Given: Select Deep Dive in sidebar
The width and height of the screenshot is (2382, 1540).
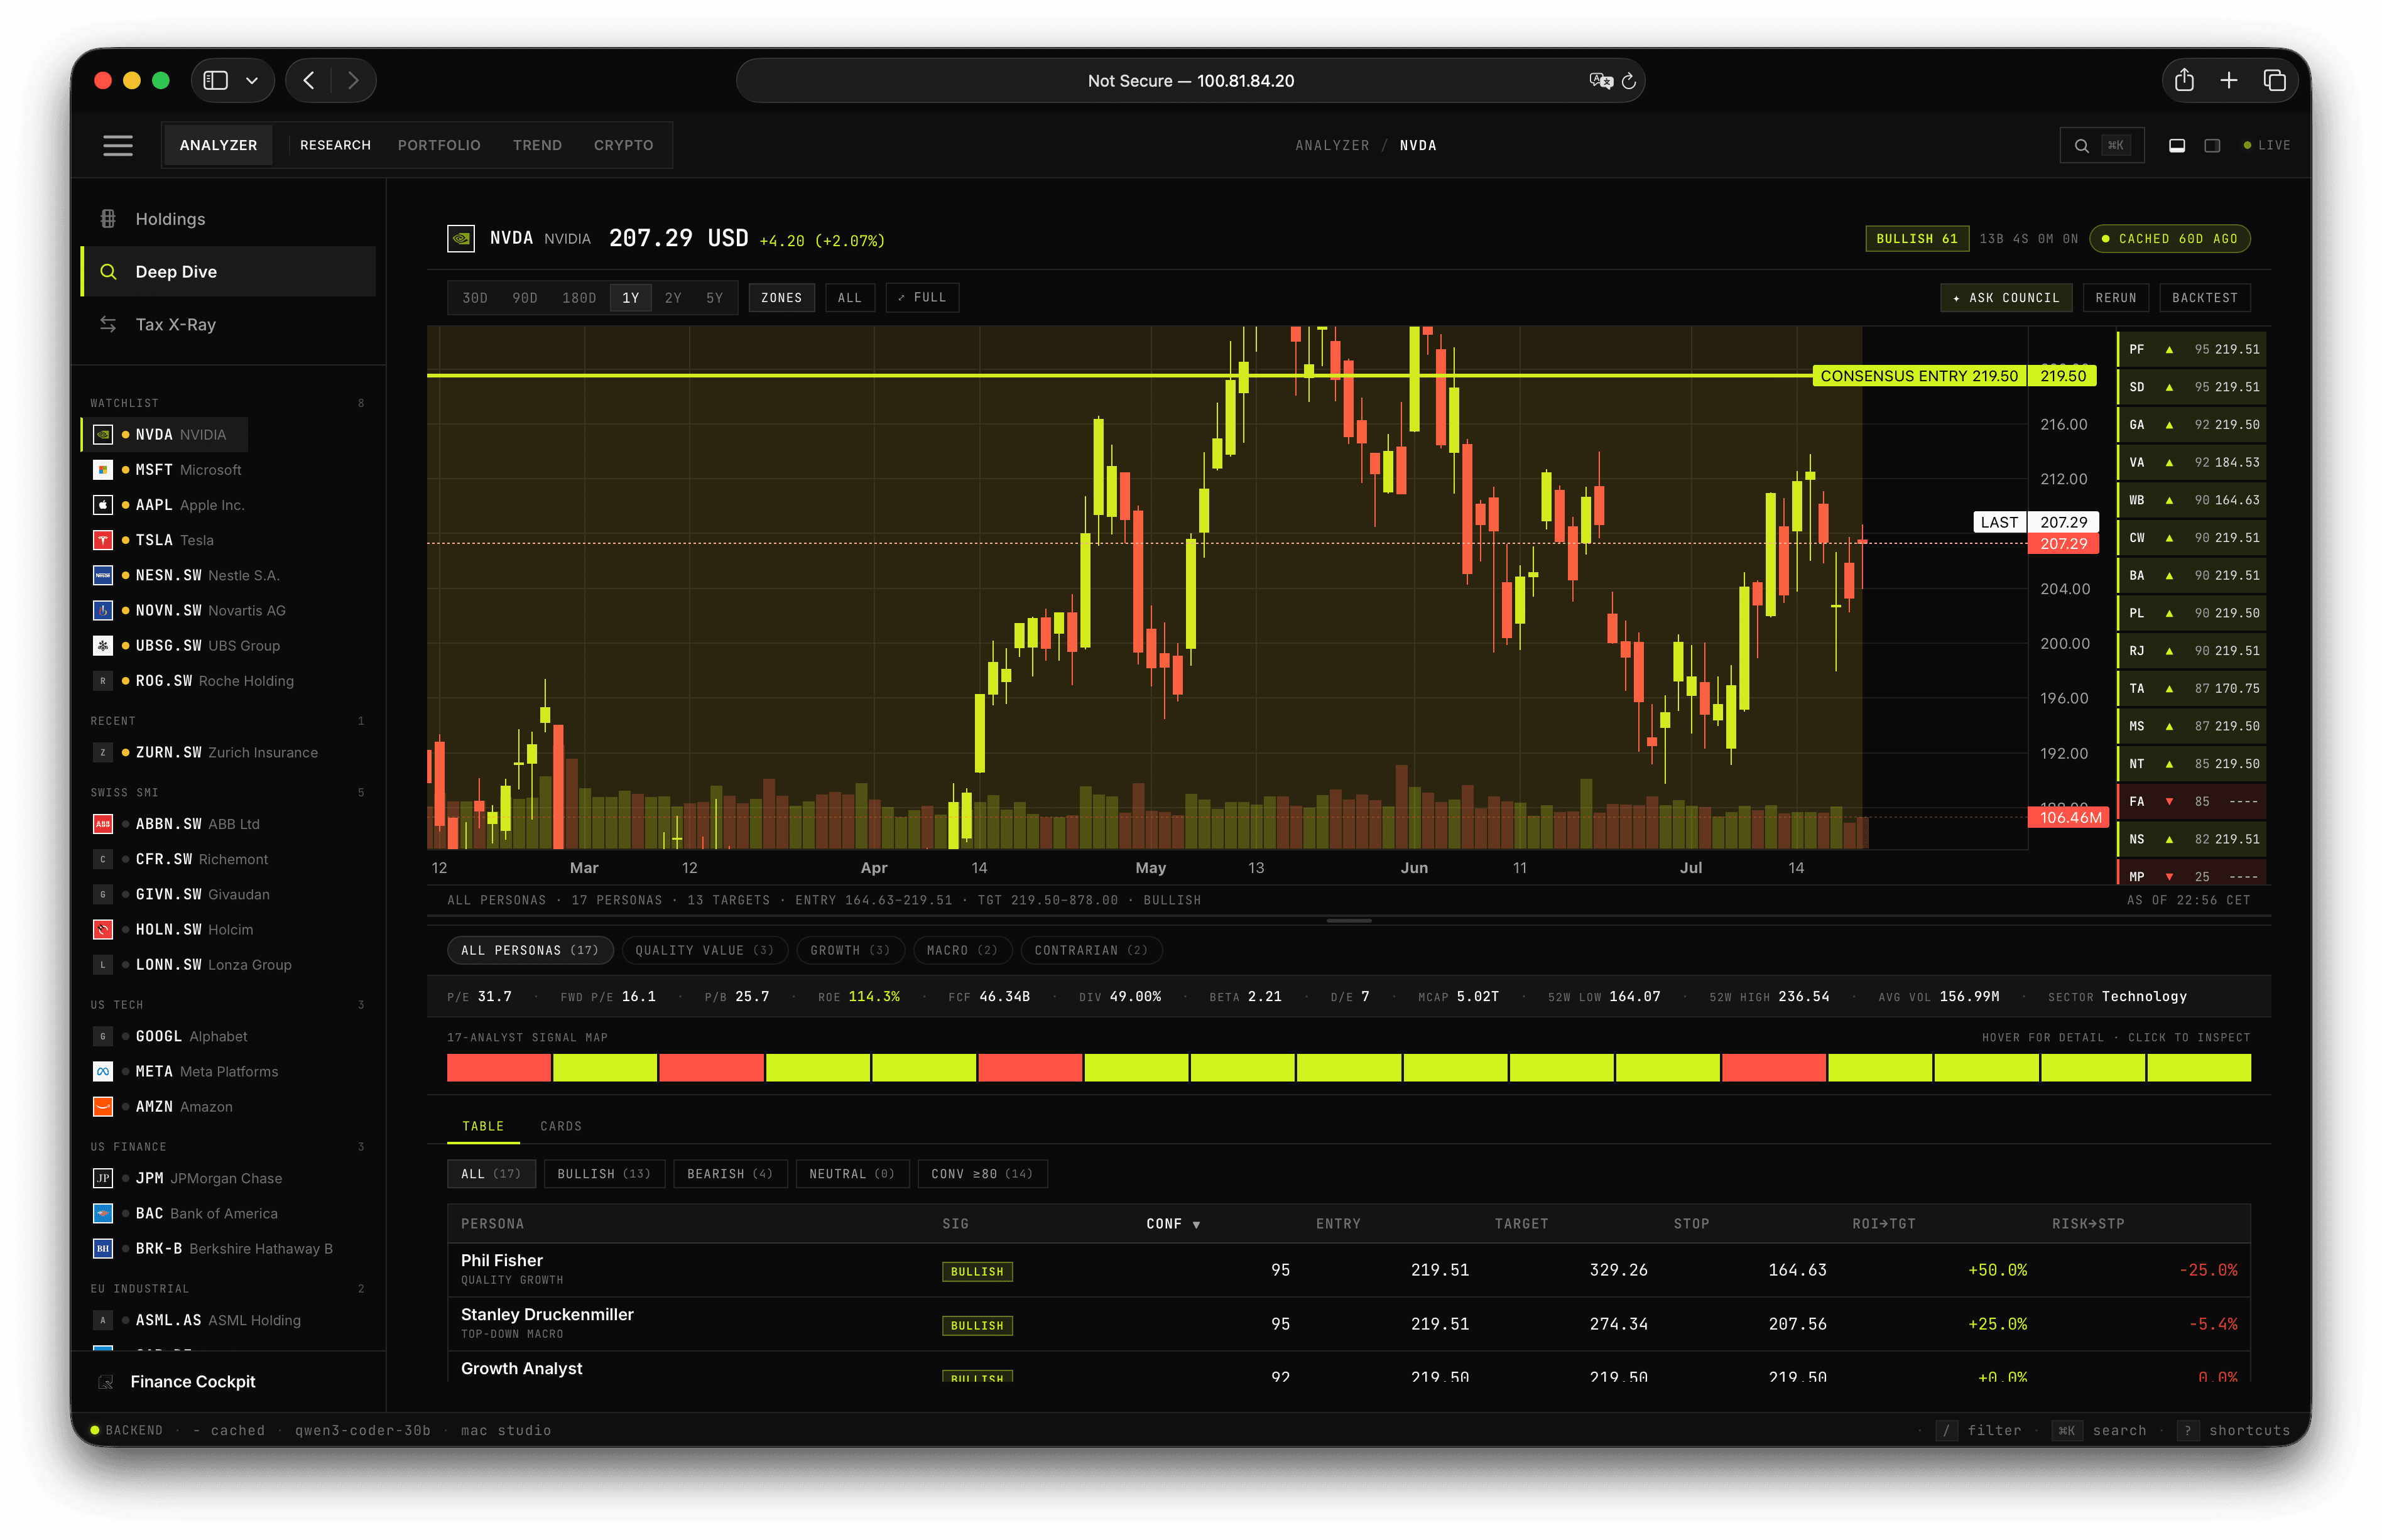Looking at the screenshot, I should tap(228, 271).
